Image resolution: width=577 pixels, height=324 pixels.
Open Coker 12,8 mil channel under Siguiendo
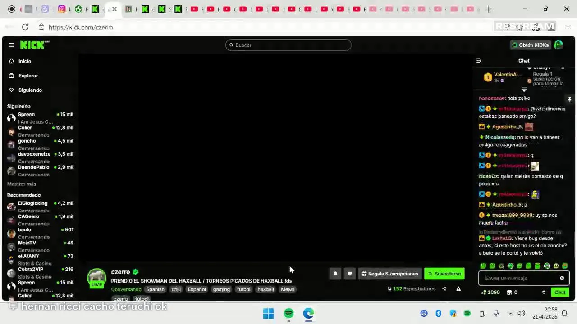pyautogui.click(x=40, y=131)
